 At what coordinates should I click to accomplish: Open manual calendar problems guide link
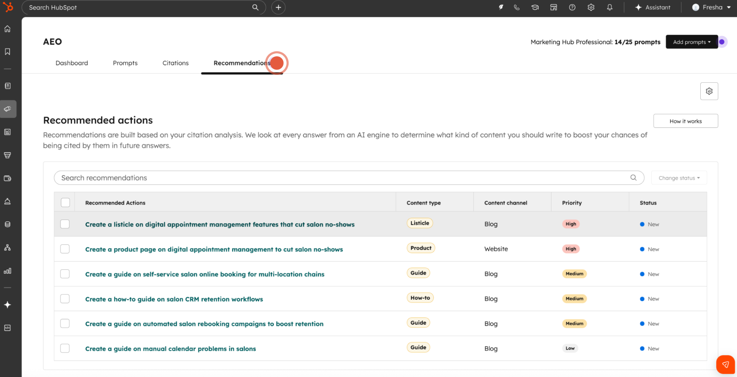[171, 349]
